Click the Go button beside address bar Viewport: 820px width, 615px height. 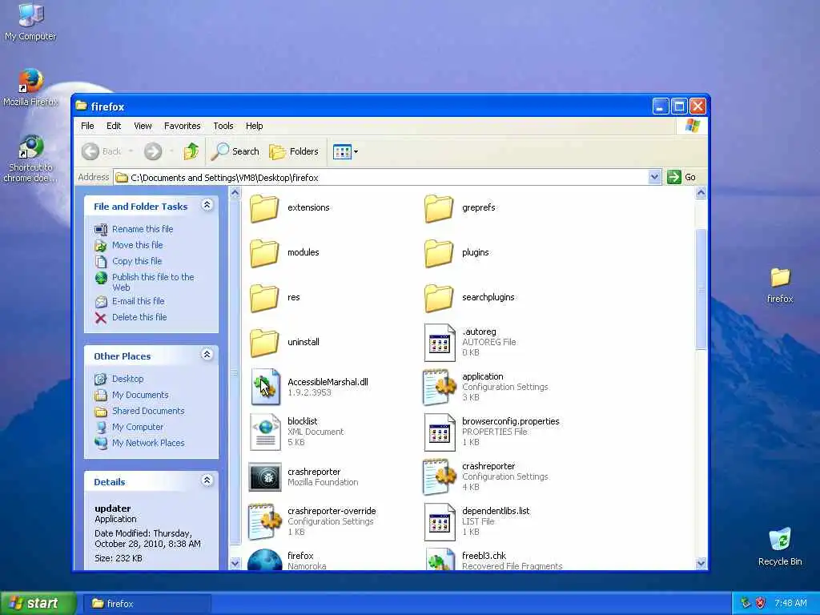pyautogui.click(x=682, y=177)
